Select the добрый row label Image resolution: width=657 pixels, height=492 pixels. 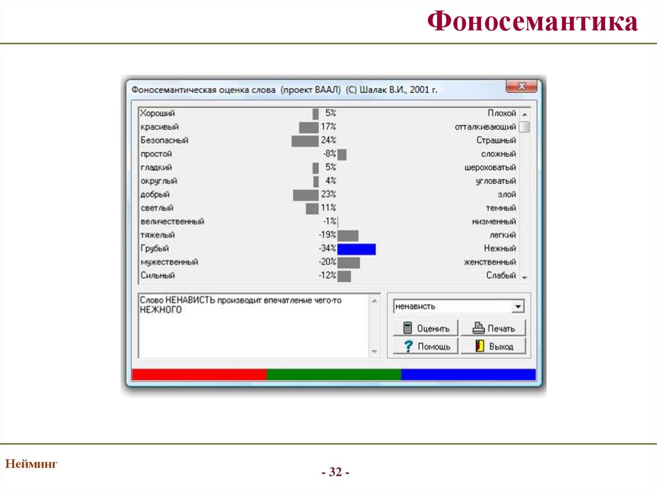[x=155, y=194]
